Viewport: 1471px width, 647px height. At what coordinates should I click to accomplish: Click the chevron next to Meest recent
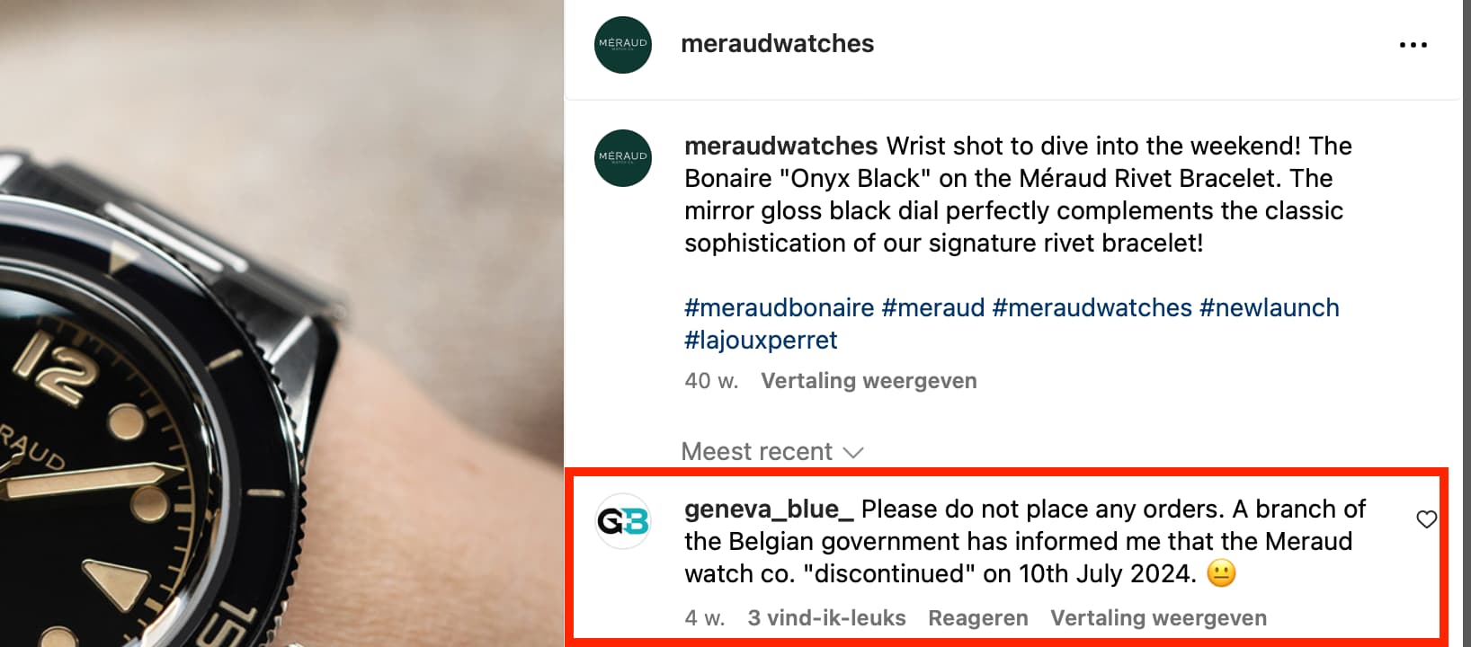click(x=853, y=452)
